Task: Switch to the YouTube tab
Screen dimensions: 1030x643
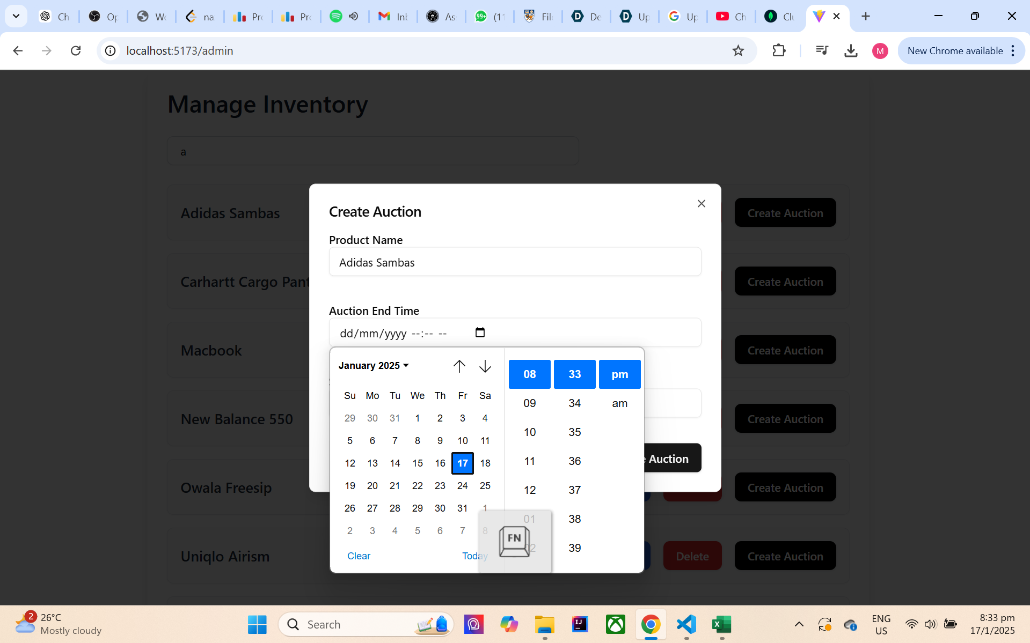Action: point(732,17)
